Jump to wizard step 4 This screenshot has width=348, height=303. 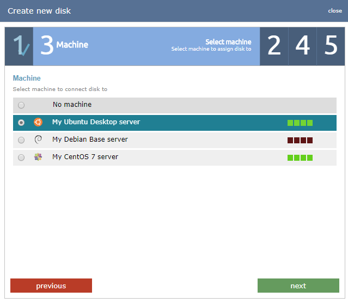click(302, 46)
